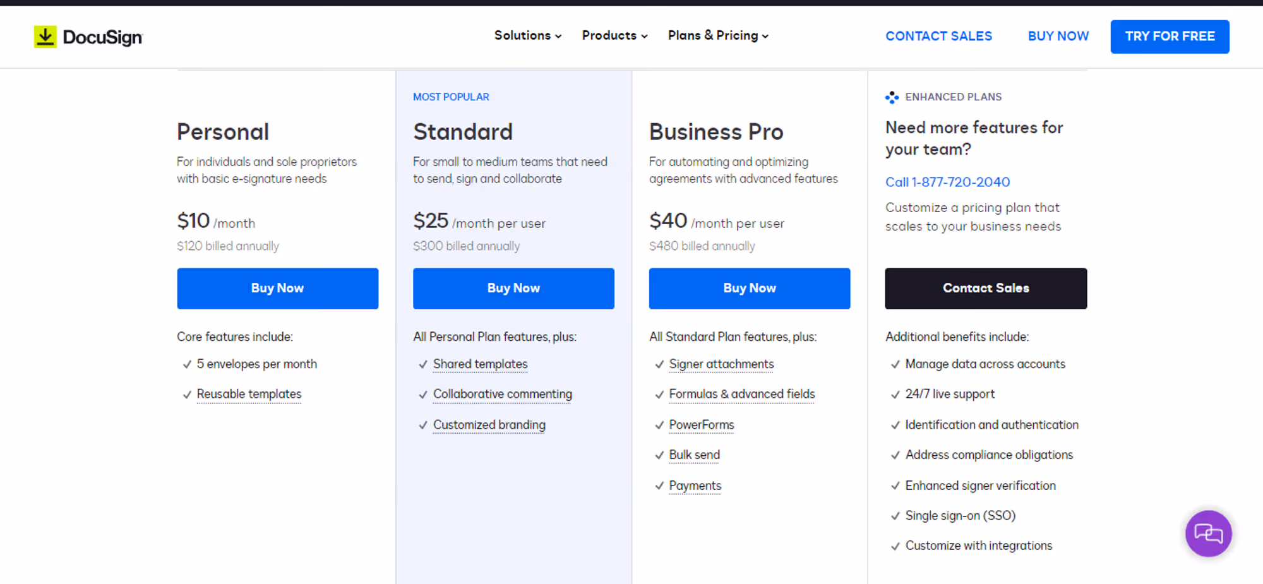Buy the Personal plan
The width and height of the screenshot is (1263, 584).
click(278, 289)
